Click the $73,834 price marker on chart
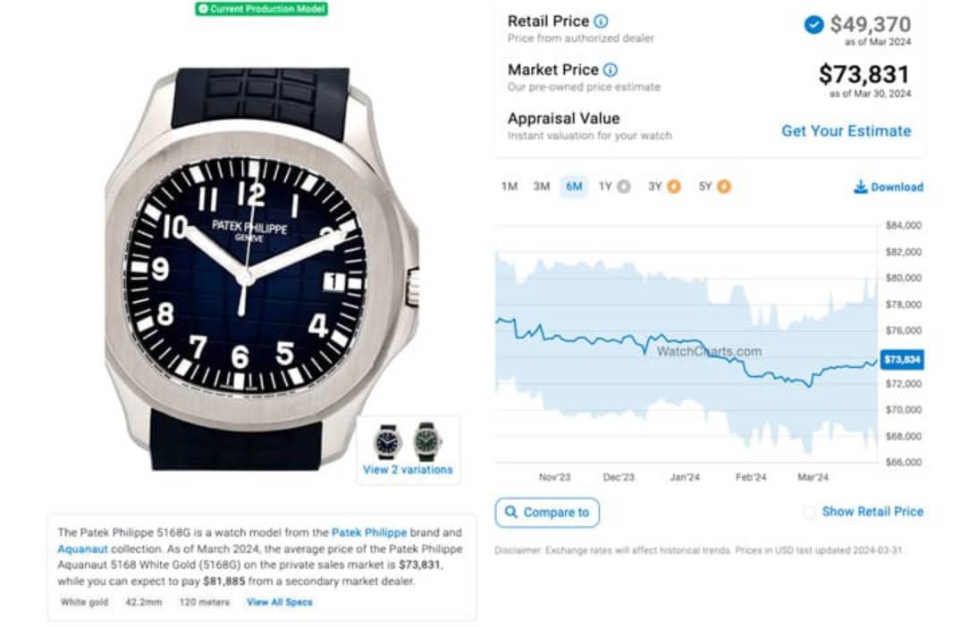969x627 pixels. [x=902, y=360]
